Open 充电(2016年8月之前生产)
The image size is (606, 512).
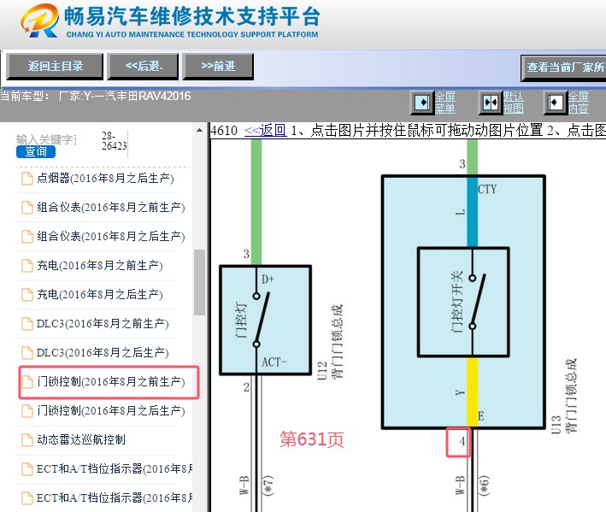(100, 266)
